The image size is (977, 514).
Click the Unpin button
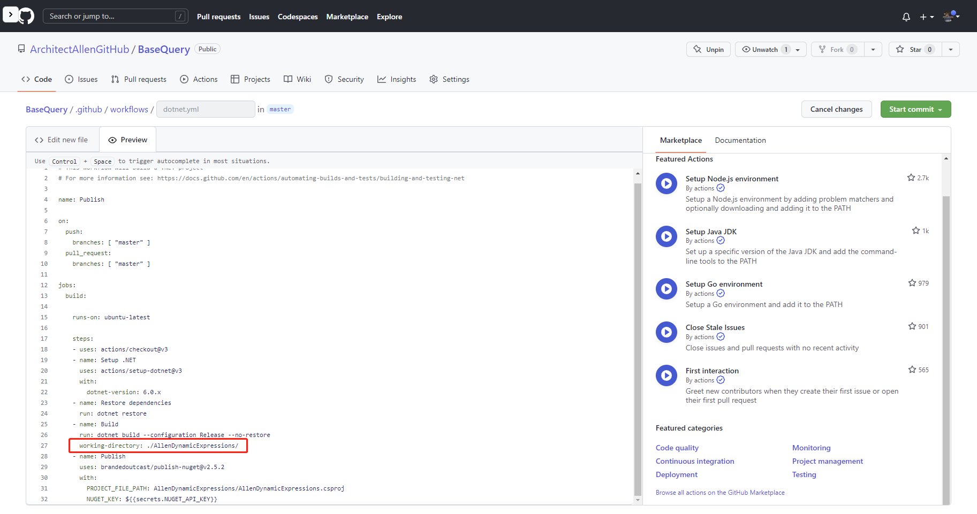[708, 49]
